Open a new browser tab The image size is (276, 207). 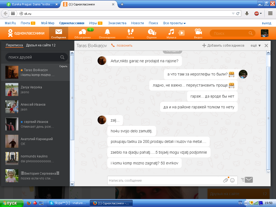(122, 4)
